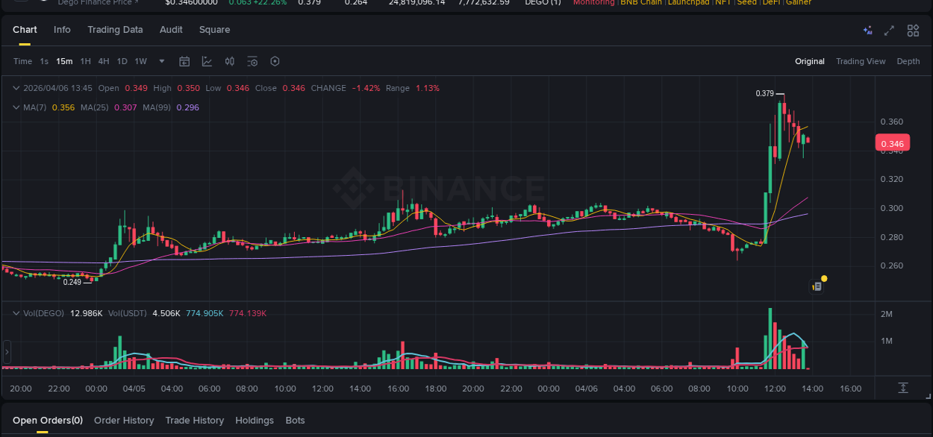Open the line chart indicators icon
The height and width of the screenshot is (437, 933).
(207, 61)
